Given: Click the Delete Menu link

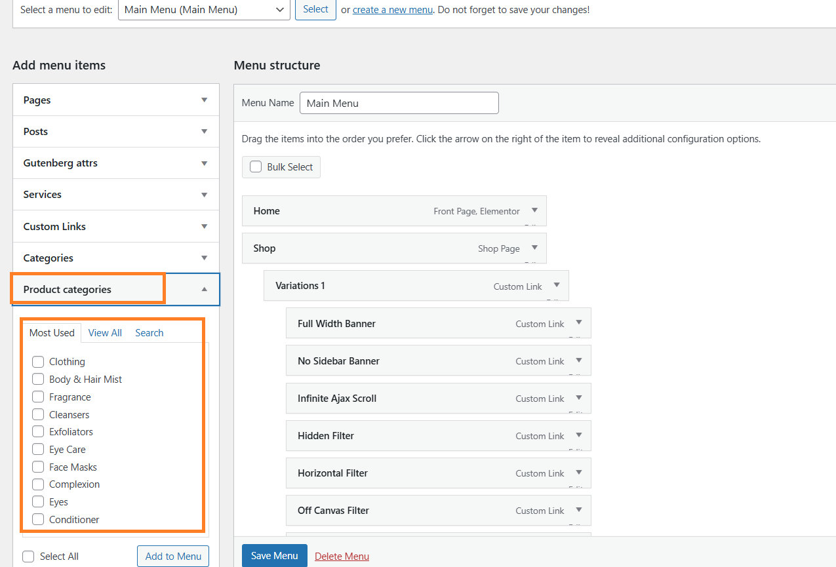Looking at the screenshot, I should pos(342,557).
